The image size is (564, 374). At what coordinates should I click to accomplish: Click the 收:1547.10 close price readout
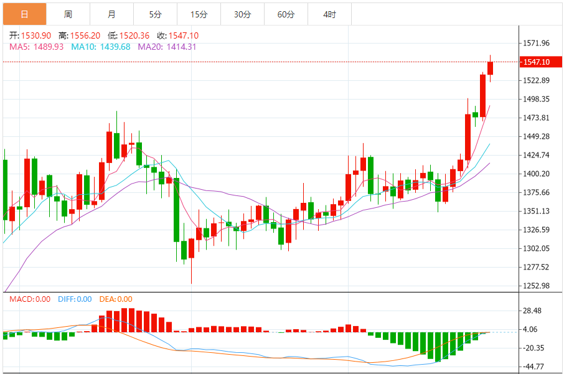(177, 35)
